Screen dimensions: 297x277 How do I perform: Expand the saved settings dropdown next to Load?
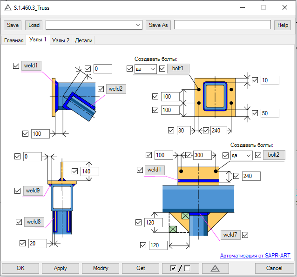point(138,25)
